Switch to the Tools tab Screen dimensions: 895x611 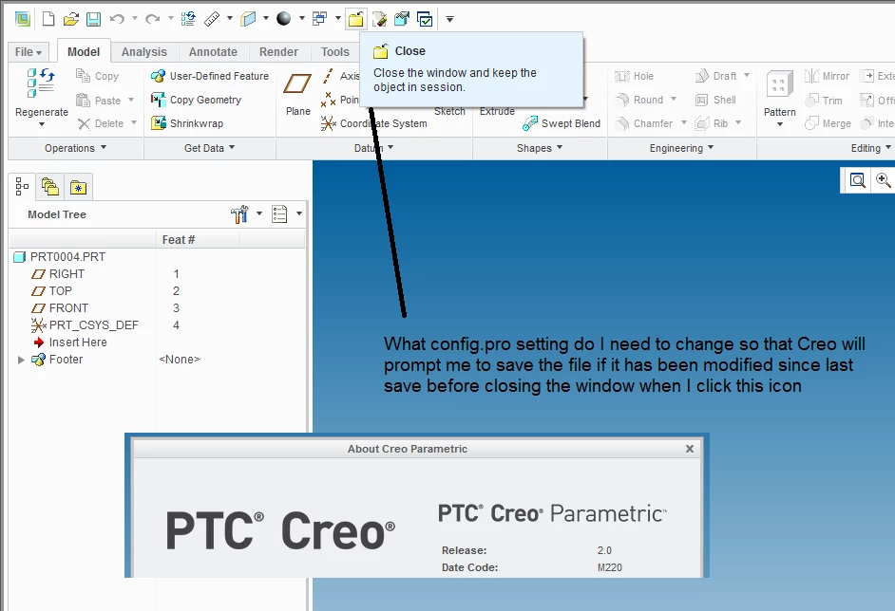pos(335,52)
